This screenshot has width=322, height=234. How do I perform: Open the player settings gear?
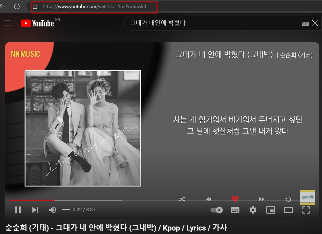tap(253, 210)
